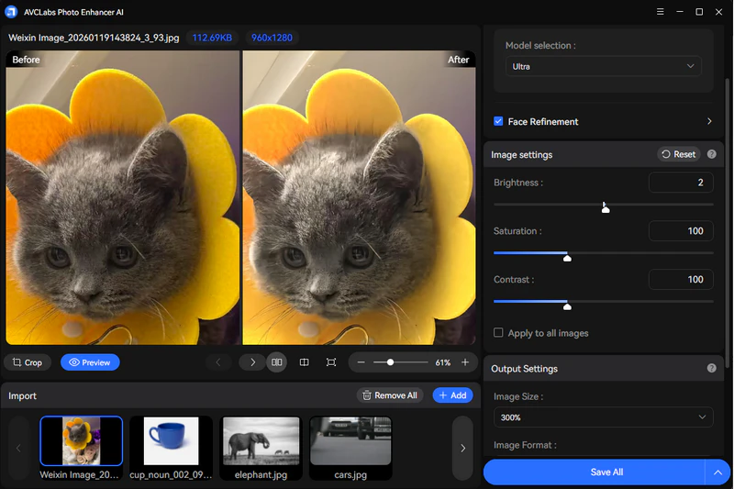Switch to split-slider compare view
This screenshot has width=734, height=489.
pyautogui.click(x=305, y=362)
